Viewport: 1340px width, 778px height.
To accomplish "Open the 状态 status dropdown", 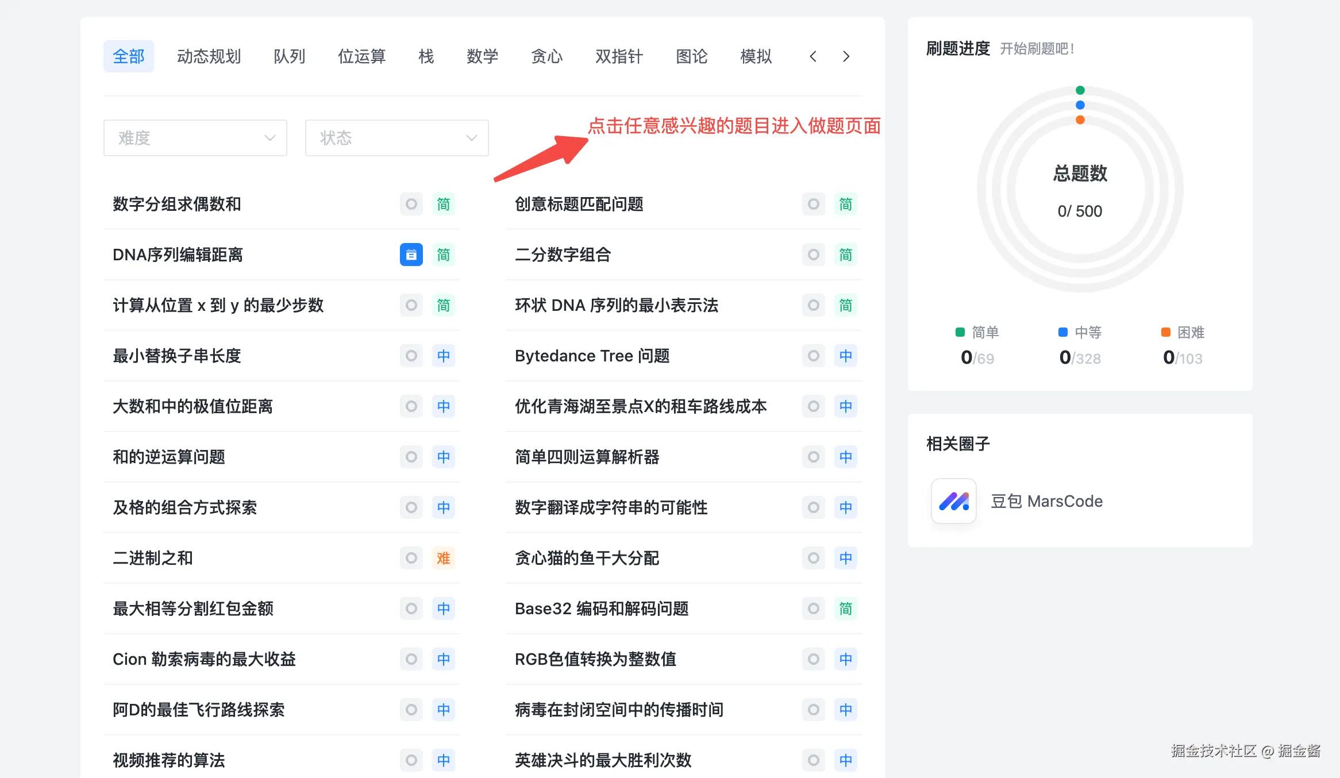I will click(396, 138).
